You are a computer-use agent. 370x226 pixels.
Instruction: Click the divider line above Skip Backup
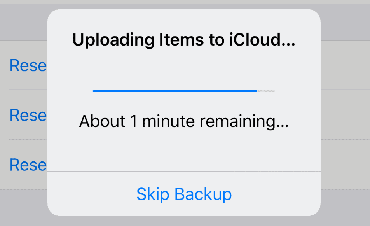click(184, 171)
